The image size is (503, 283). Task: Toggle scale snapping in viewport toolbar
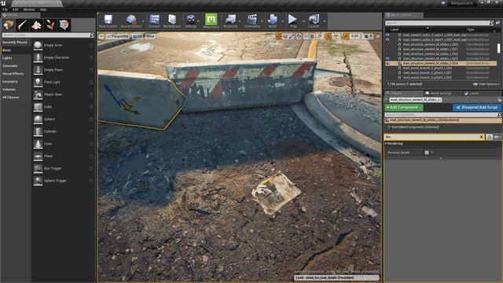pyautogui.click(x=346, y=37)
